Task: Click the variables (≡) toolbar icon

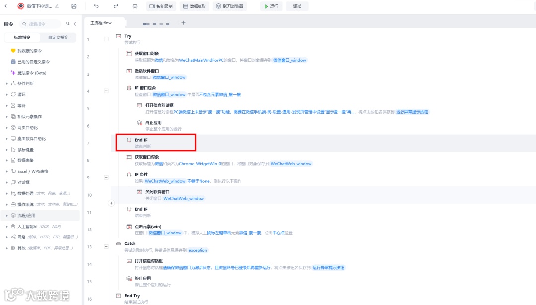Action: click(135, 6)
